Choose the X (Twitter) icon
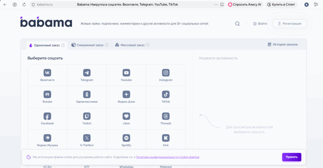323x168 pixels. click(x=87, y=138)
